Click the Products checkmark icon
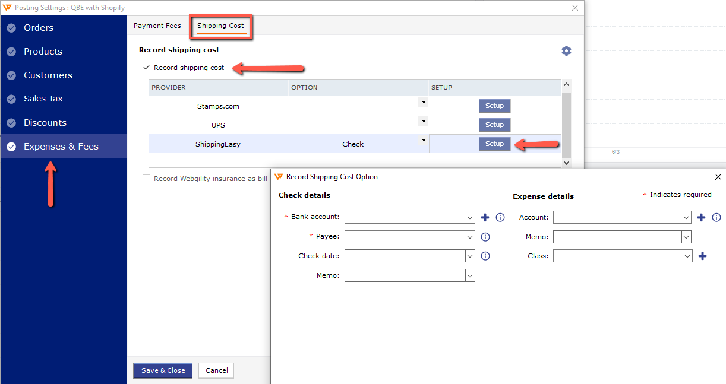726x384 pixels. (x=11, y=52)
